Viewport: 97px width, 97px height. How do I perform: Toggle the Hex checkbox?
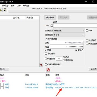tap(52, 26)
